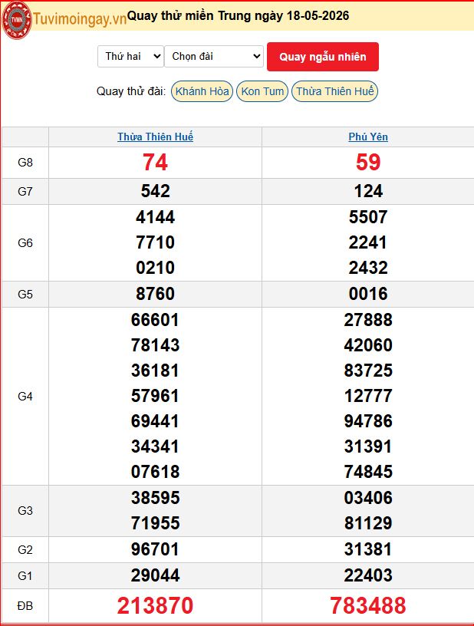
Task: Click the G6 number 2432
Action: [x=368, y=268]
